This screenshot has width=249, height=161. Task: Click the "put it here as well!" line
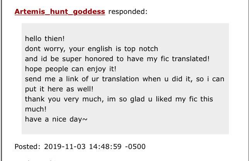[x=59, y=89]
